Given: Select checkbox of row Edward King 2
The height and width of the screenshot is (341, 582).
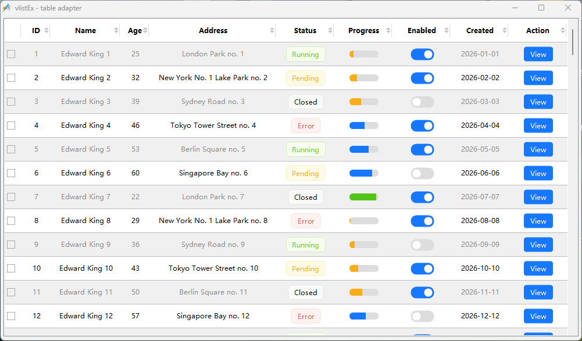Looking at the screenshot, I should pyautogui.click(x=11, y=78).
